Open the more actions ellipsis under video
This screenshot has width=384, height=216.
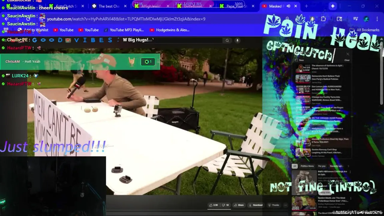coord(285,205)
